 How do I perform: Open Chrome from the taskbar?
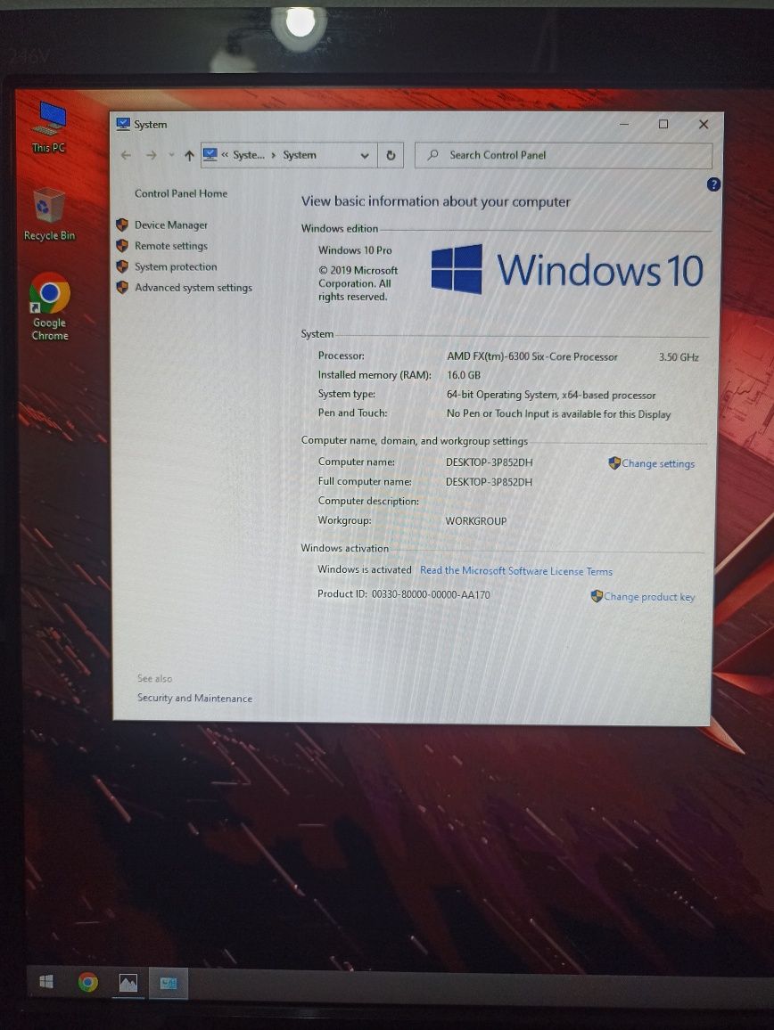[x=88, y=982]
